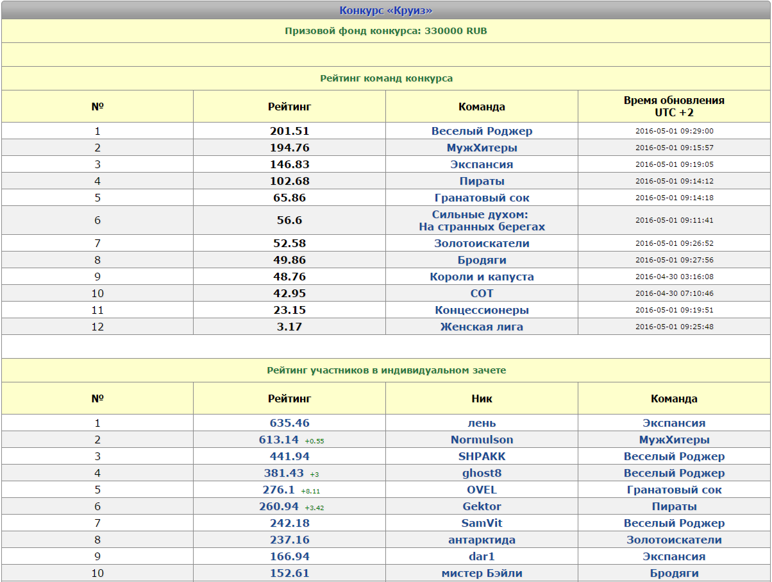Open the Экспансия team link in team ranking
This screenshot has height=582, width=772.
[x=482, y=164]
